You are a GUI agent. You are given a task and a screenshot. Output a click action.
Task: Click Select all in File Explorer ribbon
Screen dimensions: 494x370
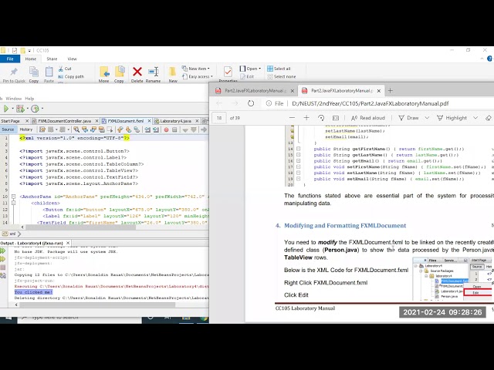pos(279,69)
